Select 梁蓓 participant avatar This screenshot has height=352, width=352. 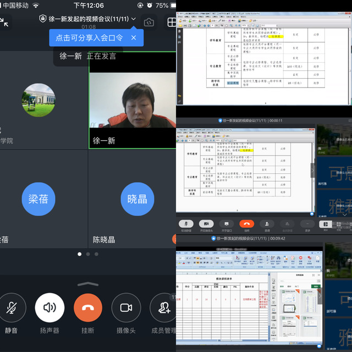(38, 199)
